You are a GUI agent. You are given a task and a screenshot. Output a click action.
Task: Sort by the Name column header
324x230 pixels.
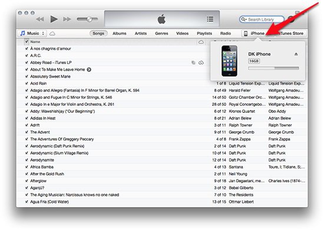[x=35, y=42]
